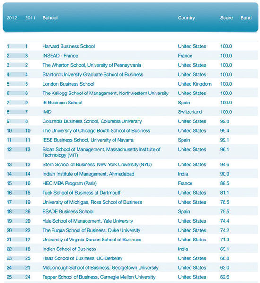Open Indian Institute of Management, Ahmedabad

click(x=88, y=174)
